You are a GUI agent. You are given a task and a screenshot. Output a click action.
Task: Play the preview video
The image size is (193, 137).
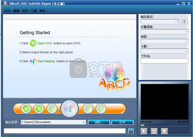click(x=144, y=131)
